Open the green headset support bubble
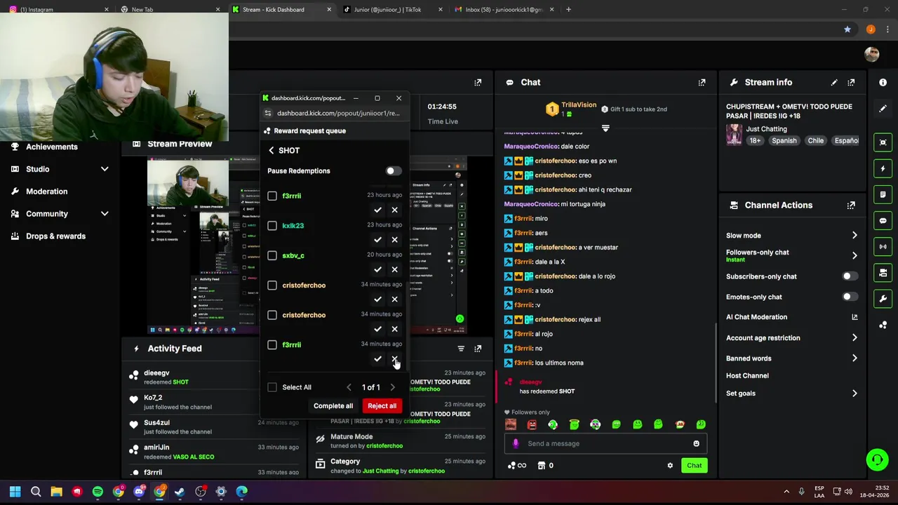898x505 pixels. [x=877, y=460]
